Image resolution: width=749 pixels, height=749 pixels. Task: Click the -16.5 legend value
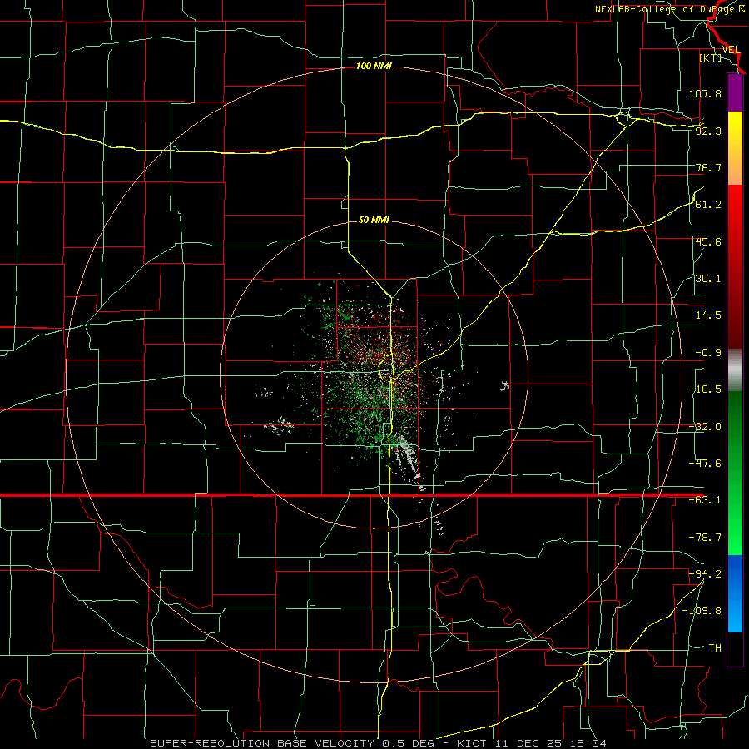coord(705,389)
